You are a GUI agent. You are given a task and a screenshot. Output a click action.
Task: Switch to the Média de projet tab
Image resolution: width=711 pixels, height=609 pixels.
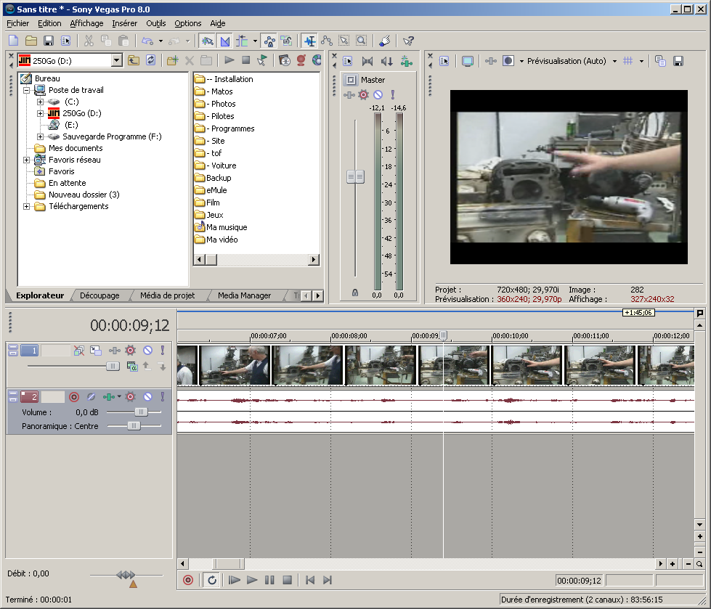point(167,295)
